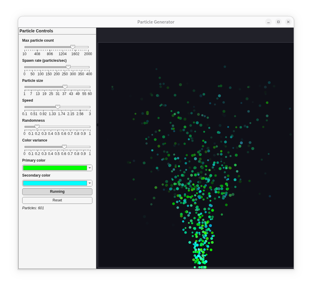Click the Max particle count slider handle
The height and width of the screenshot is (289, 312).
[73, 47]
